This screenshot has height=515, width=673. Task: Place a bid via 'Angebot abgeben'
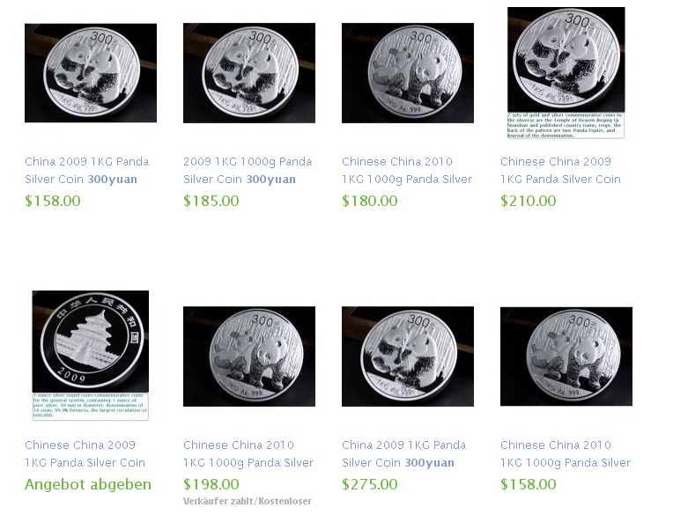[x=88, y=484]
